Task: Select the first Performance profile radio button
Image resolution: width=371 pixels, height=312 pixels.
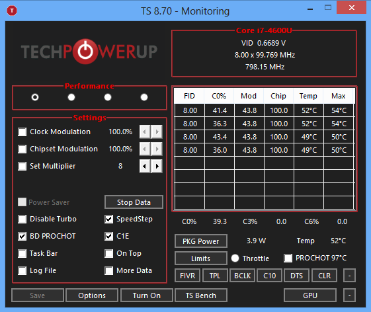Action: click(x=35, y=97)
